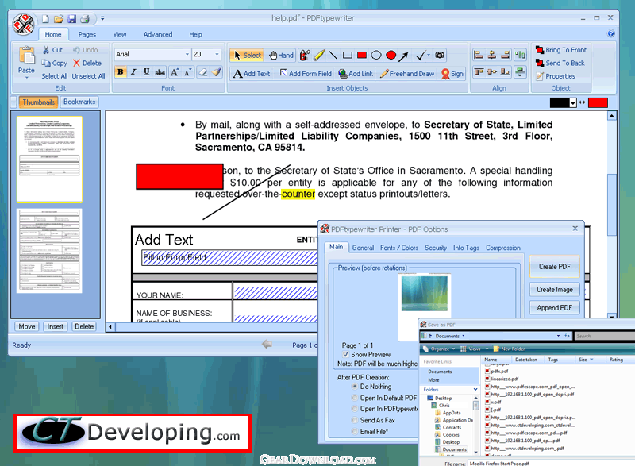Insert a check mark with the checkmark tool
This screenshot has height=466, width=635.
click(421, 55)
